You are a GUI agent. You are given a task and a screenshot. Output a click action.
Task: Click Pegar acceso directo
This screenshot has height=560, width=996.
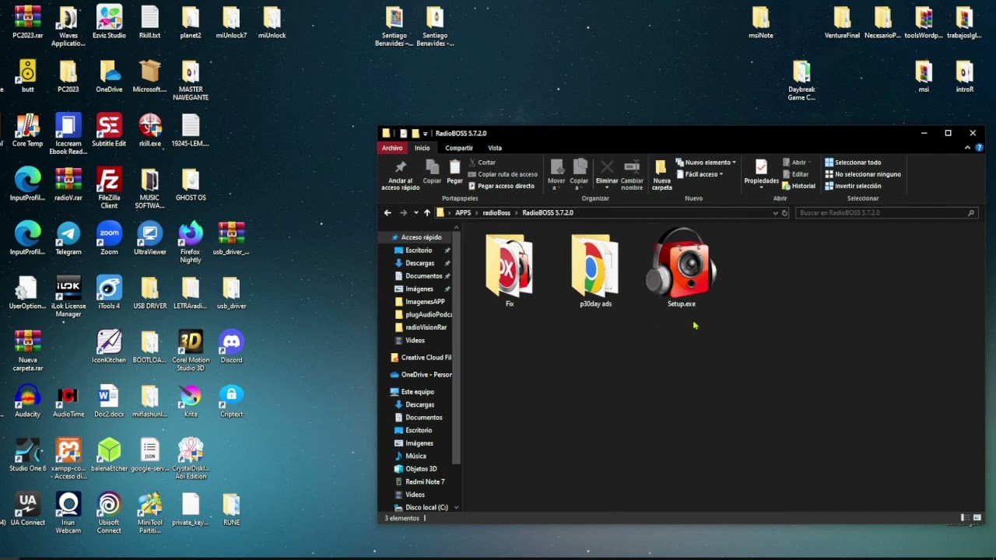pyautogui.click(x=501, y=186)
